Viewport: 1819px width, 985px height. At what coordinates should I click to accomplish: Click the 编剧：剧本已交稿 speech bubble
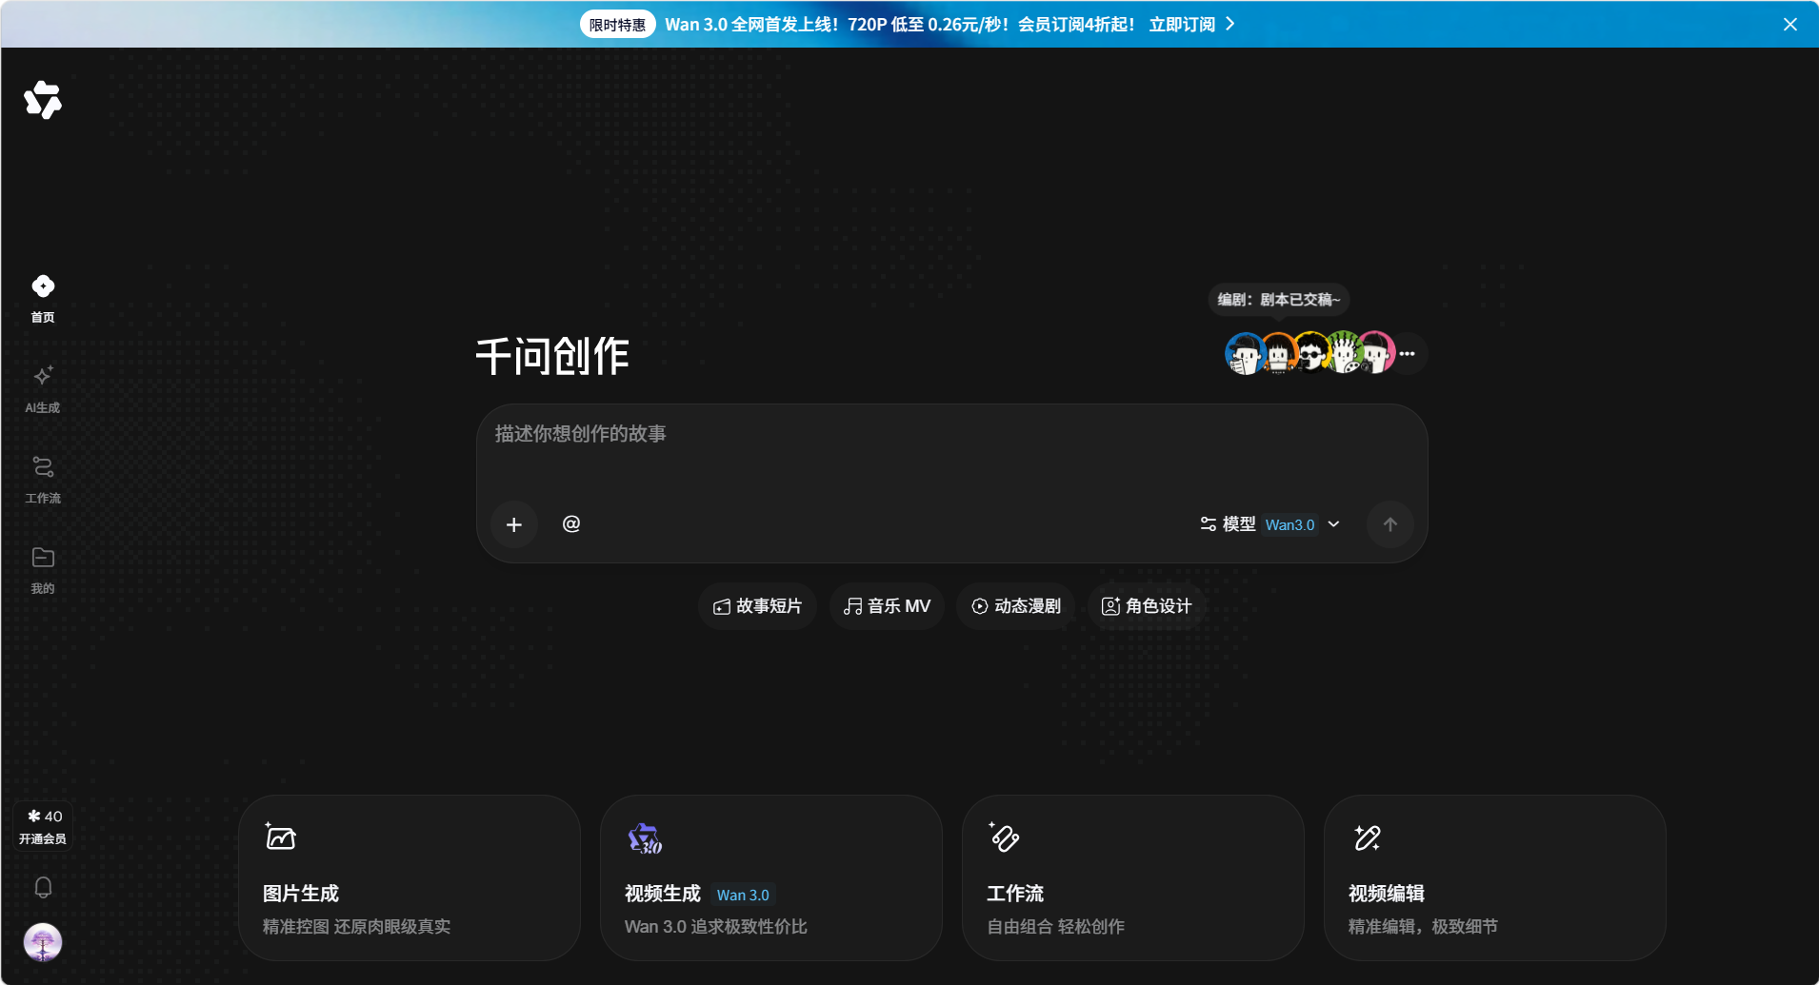[x=1279, y=300]
